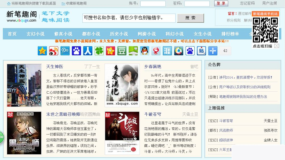Share to Baidu Tieba using 贴 icon
Screen dimensions: 285x160
tap(201, 51)
